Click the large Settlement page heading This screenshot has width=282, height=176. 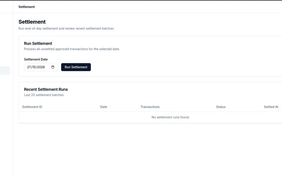point(32,22)
